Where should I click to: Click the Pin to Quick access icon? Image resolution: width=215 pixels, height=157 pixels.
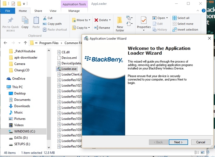point(10,21)
